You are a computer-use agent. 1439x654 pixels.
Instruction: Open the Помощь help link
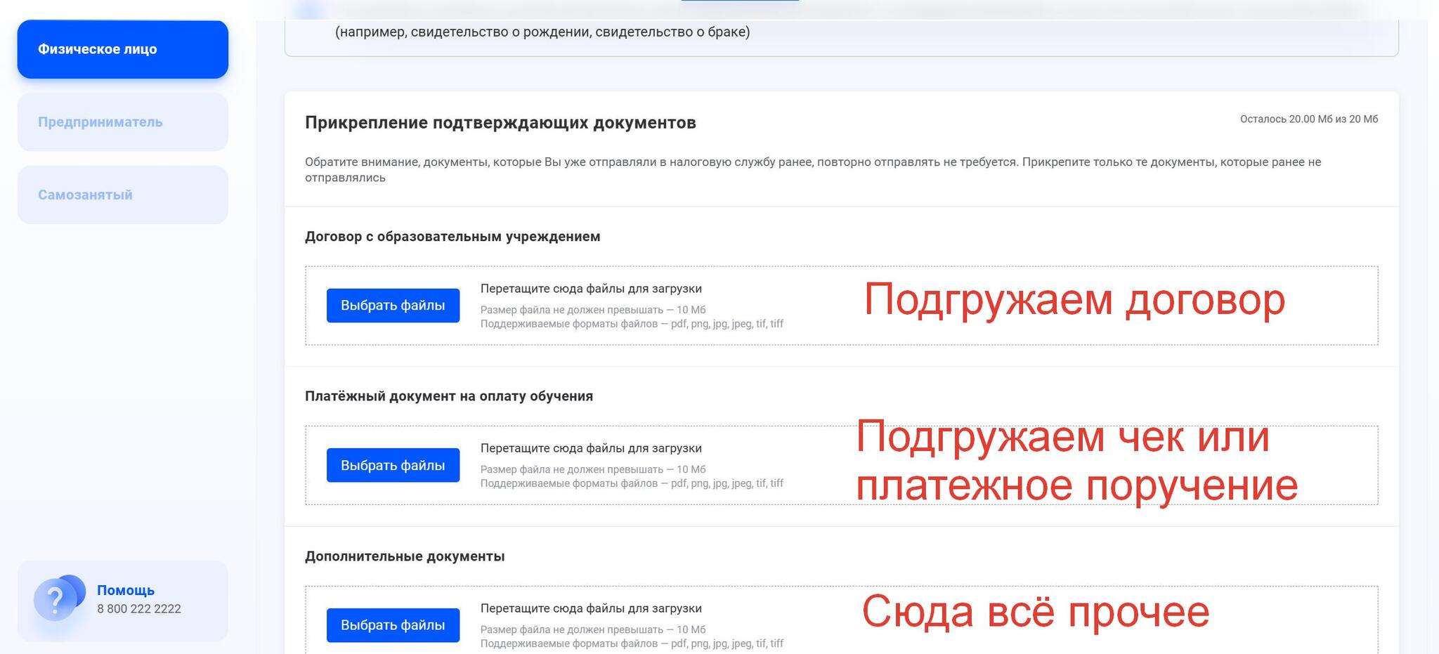[x=126, y=590]
